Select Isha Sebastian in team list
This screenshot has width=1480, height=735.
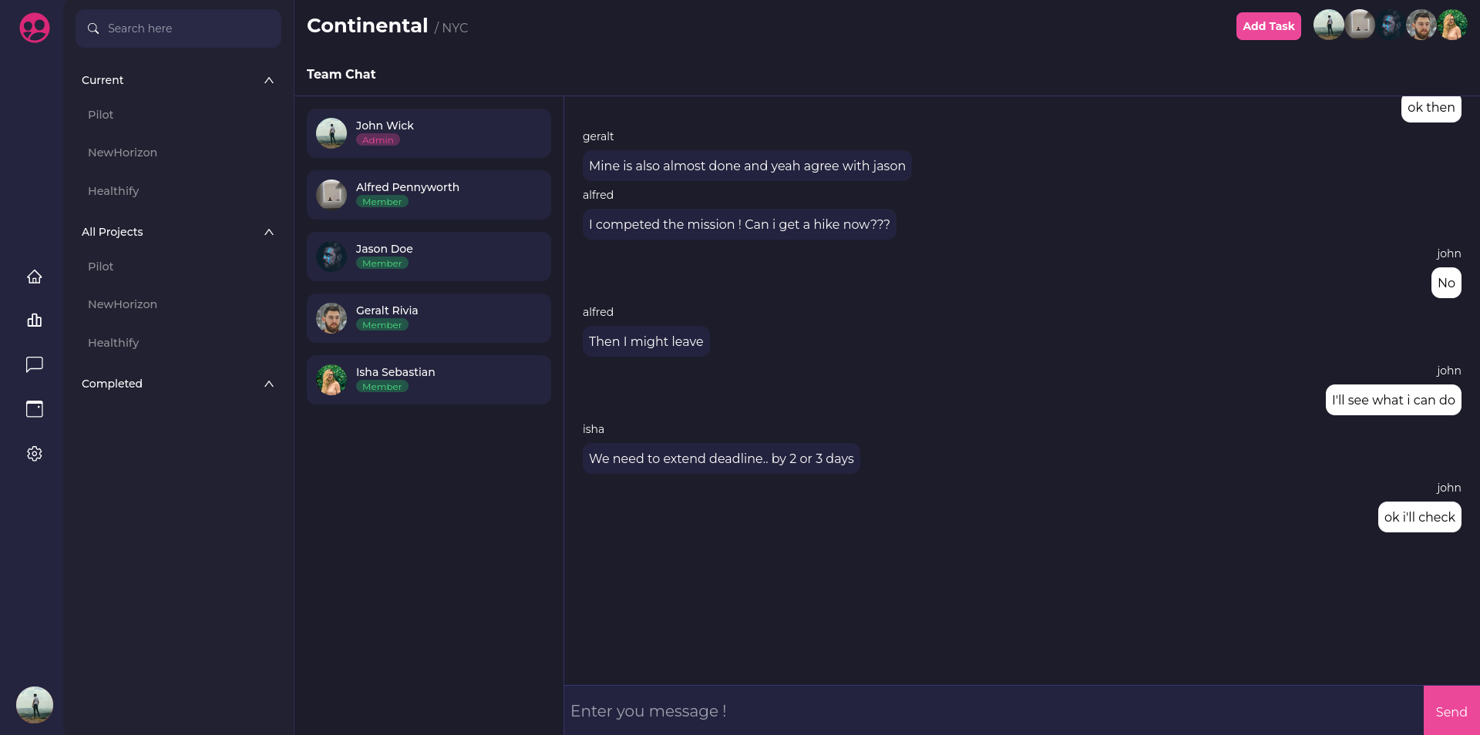pos(429,380)
